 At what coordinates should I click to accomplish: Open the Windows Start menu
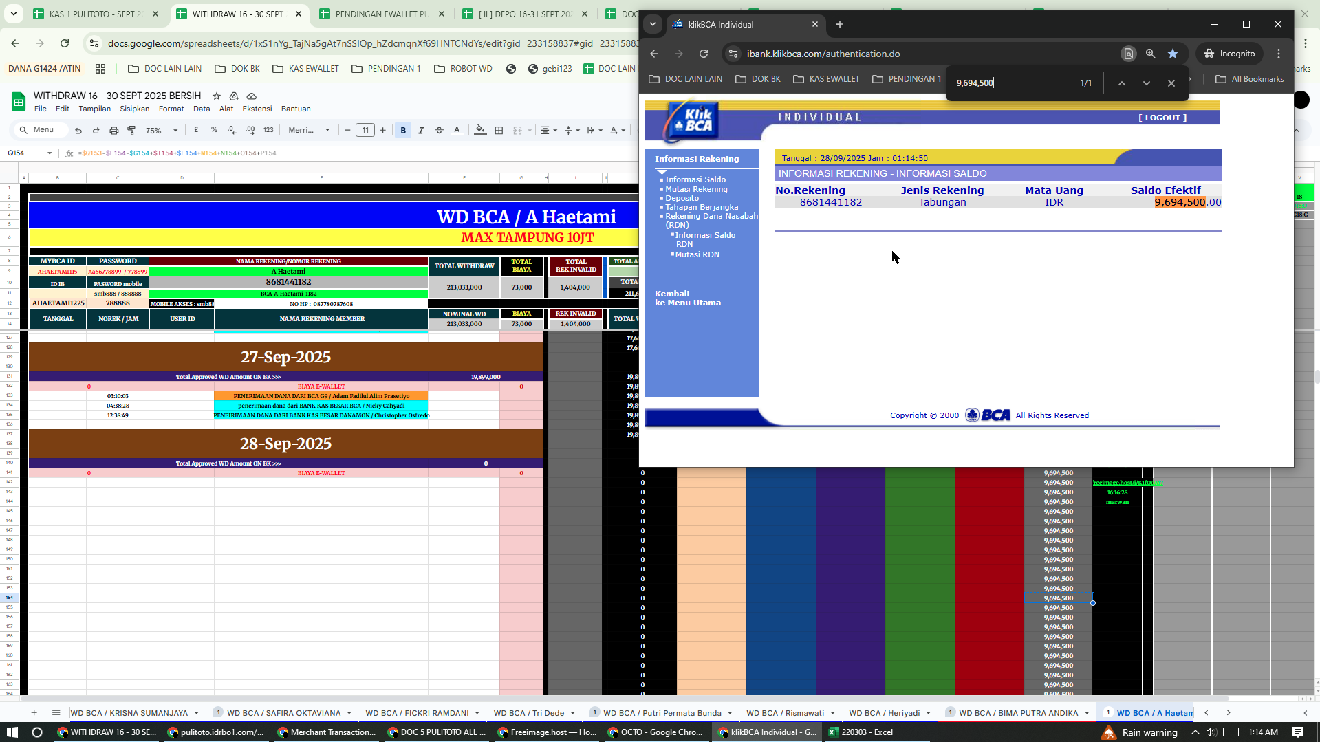coord(12,732)
